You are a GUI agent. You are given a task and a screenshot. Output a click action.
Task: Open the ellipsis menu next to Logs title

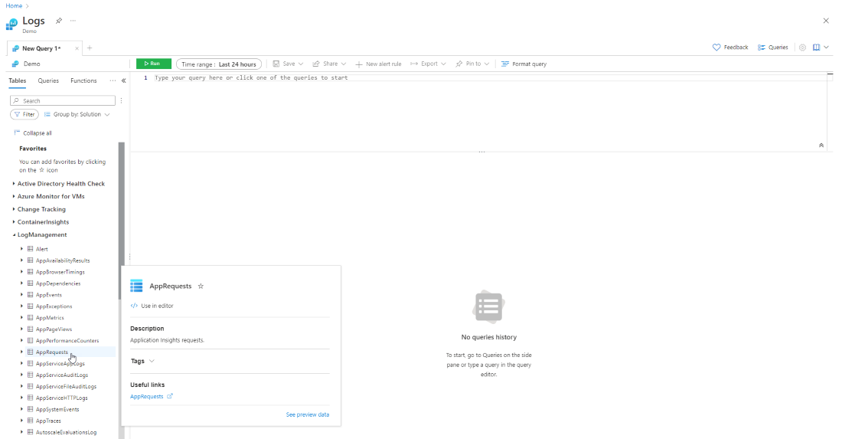(x=73, y=21)
